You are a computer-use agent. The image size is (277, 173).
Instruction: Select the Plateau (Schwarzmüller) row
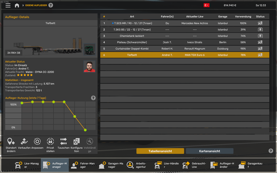[x=185, y=42]
